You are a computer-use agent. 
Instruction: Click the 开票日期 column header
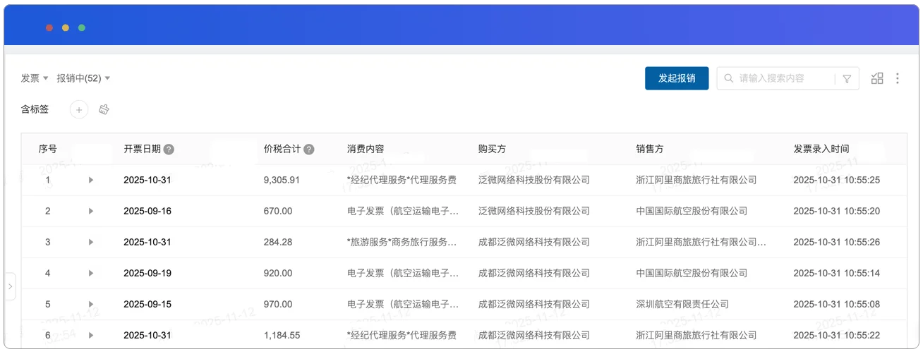[142, 149]
